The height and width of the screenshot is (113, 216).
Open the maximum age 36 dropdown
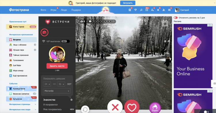tap(61, 84)
